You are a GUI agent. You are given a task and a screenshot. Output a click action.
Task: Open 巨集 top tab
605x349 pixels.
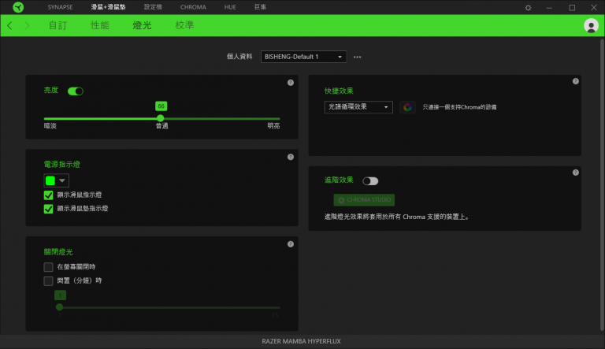[261, 7]
